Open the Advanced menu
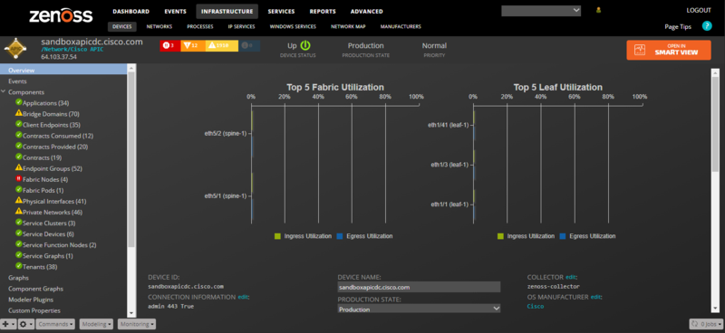 click(x=367, y=12)
